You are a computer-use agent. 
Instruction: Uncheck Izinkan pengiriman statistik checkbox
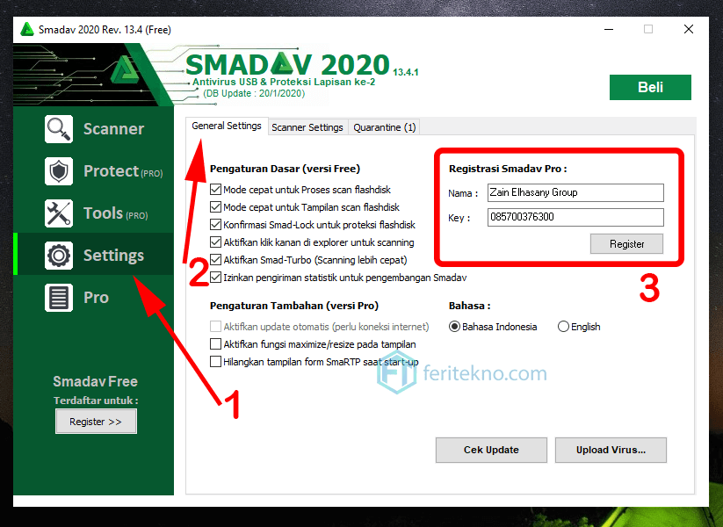[x=215, y=278]
